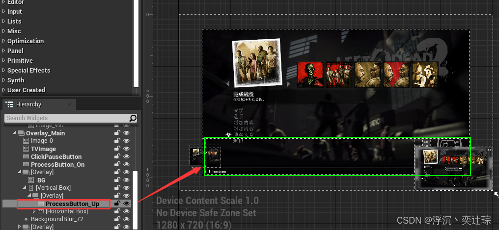Expand the [Horizontal Box] tree node
Screen dimensions: 499x230
point(34,211)
